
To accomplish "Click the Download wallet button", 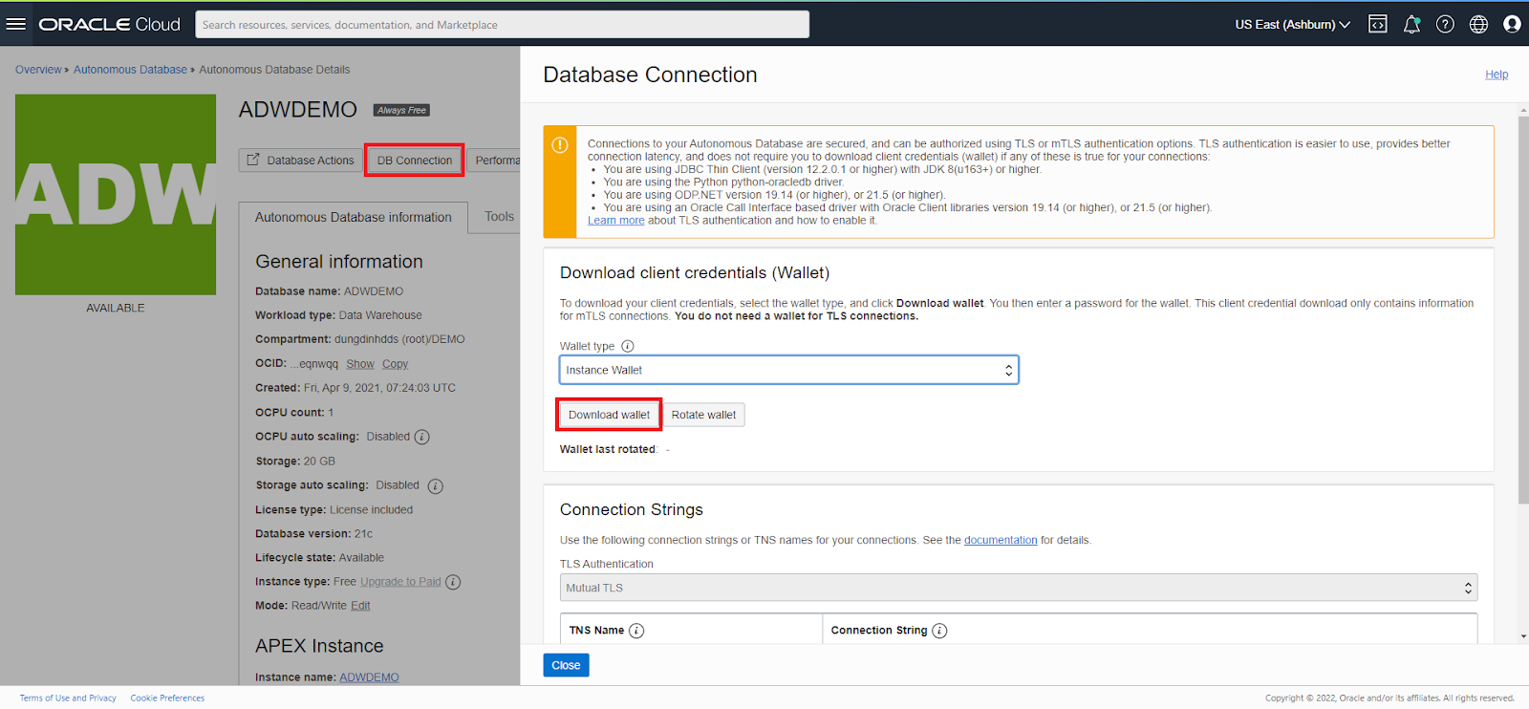I will coord(609,415).
